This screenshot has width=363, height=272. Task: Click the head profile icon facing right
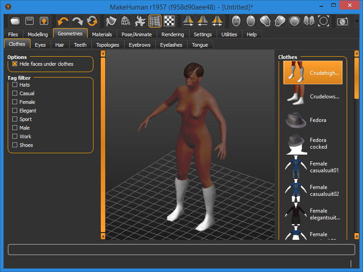point(265,21)
